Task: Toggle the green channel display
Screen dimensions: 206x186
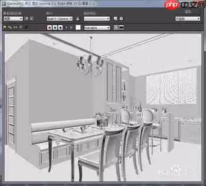Action: click(x=55, y=27)
